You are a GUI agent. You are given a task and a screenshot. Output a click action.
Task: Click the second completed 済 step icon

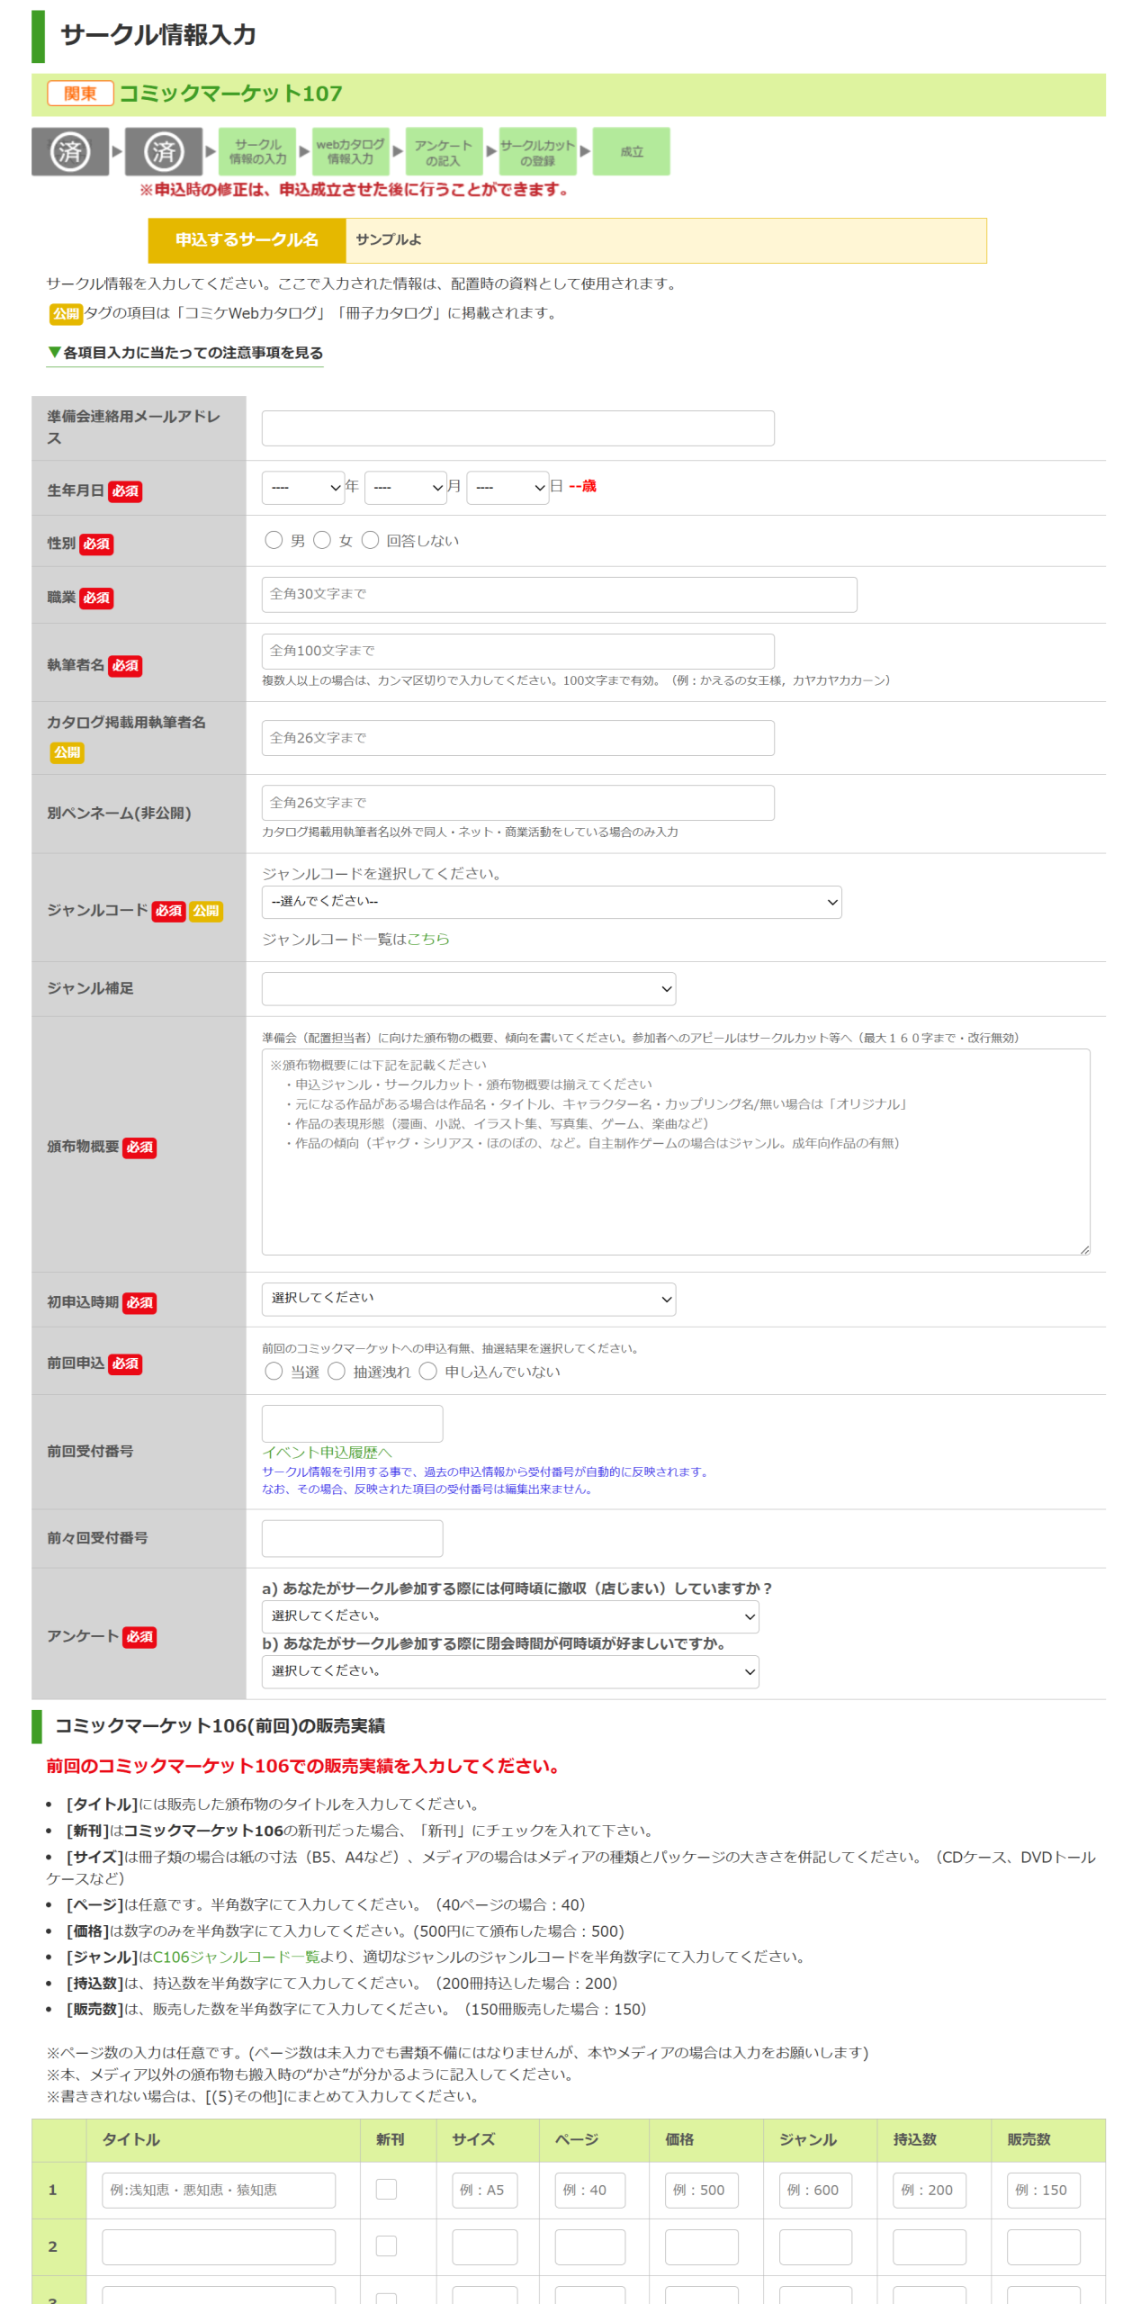pos(164,151)
